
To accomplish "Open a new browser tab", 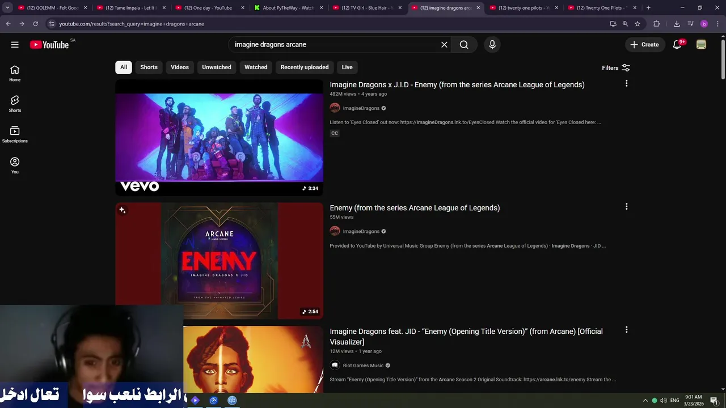I will tap(648, 8).
